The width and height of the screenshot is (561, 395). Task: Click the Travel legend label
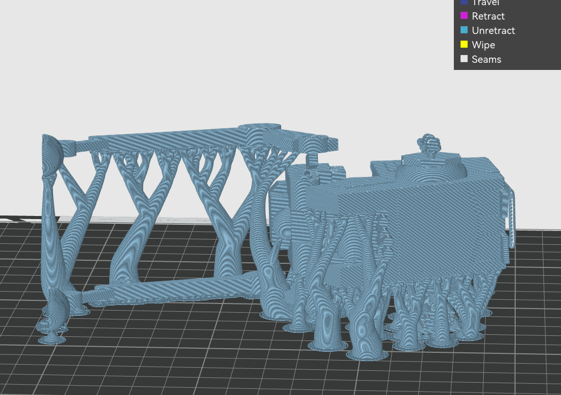coord(485,3)
